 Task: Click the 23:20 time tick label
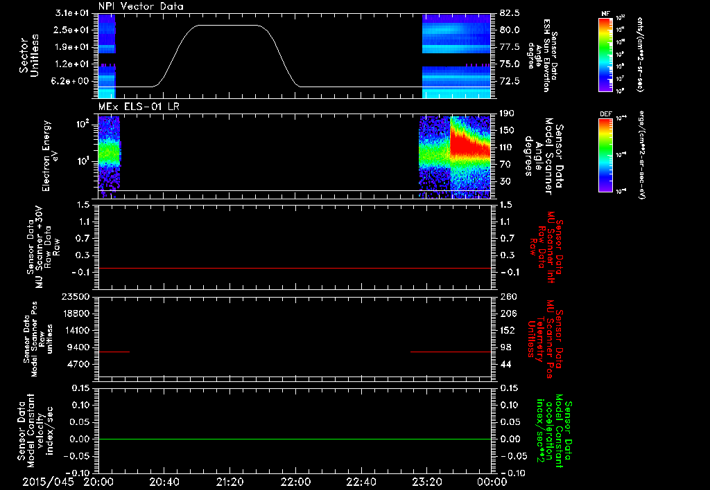[x=426, y=482]
